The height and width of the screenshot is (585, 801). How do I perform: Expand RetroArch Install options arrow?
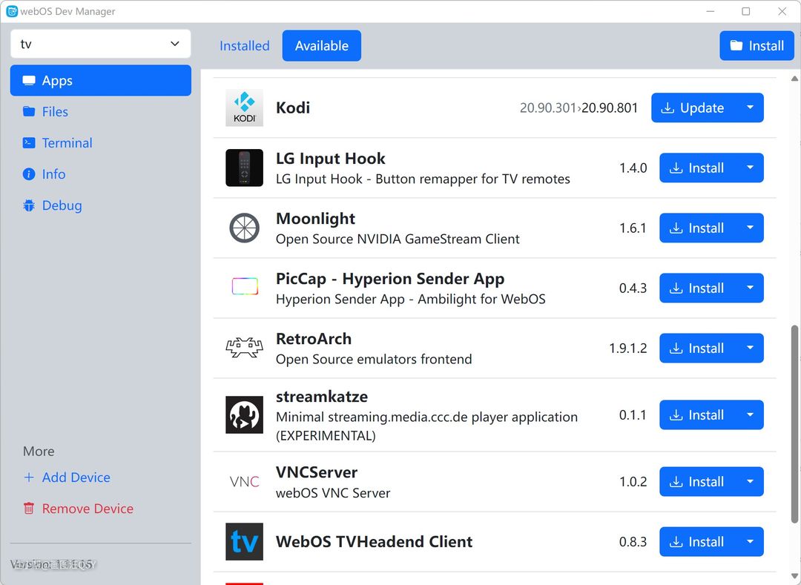(750, 348)
